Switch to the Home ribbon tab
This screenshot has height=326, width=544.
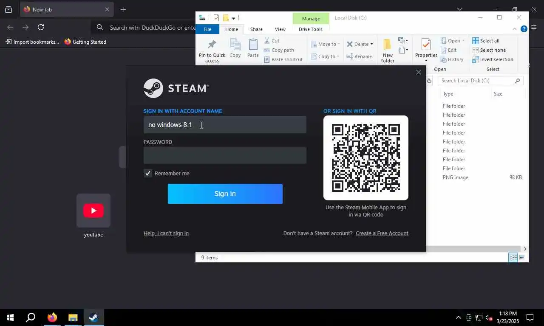coord(232,29)
